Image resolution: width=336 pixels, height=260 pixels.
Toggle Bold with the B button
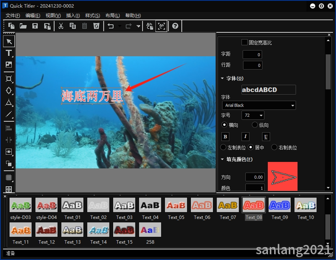pos(225,137)
